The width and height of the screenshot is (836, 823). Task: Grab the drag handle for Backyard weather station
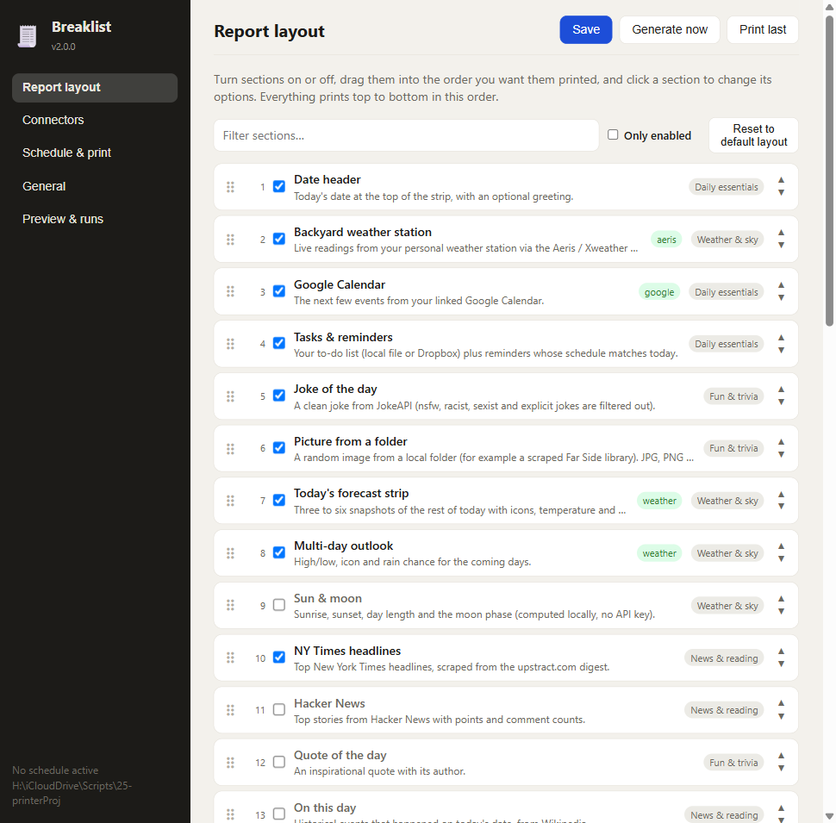230,240
